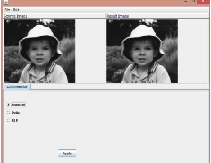Switch to the compression tab
This screenshot has width=211, height=163.
point(17,87)
